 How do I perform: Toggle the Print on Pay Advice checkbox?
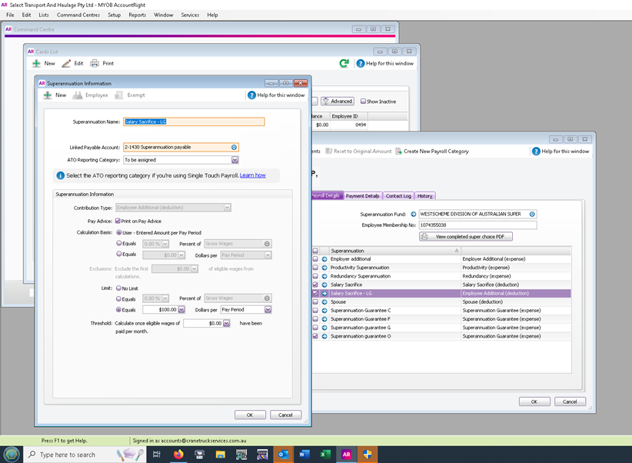coord(118,221)
